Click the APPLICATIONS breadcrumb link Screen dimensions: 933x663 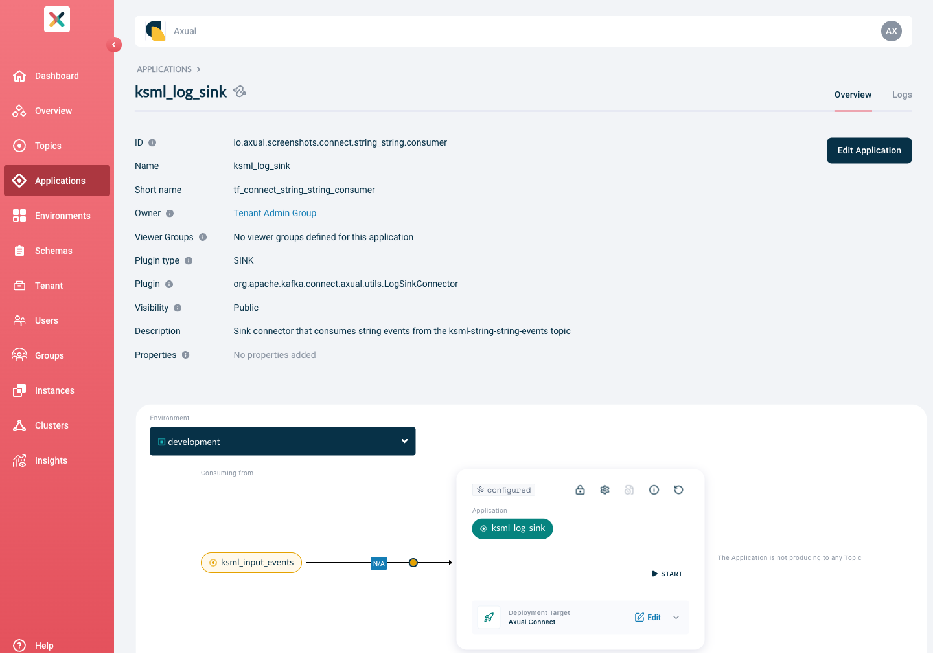click(x=164, y=69)
